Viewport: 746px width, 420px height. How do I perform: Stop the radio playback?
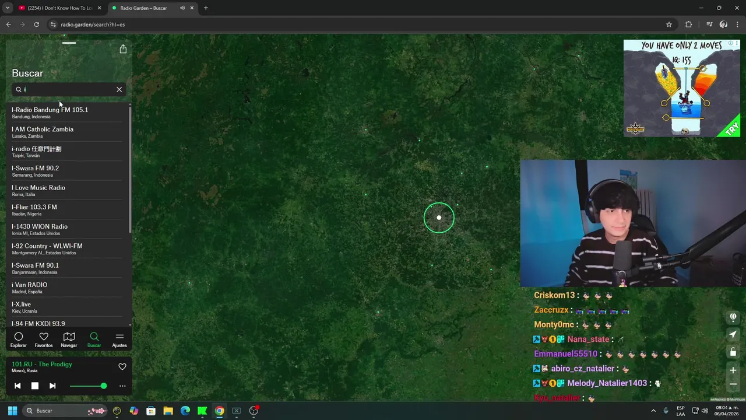[x=35, y=386]
